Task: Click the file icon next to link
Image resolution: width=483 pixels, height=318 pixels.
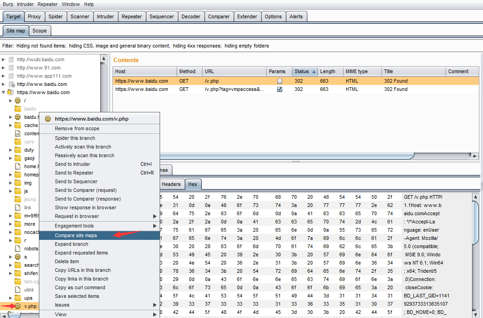Action: click(x=18, y=207)
